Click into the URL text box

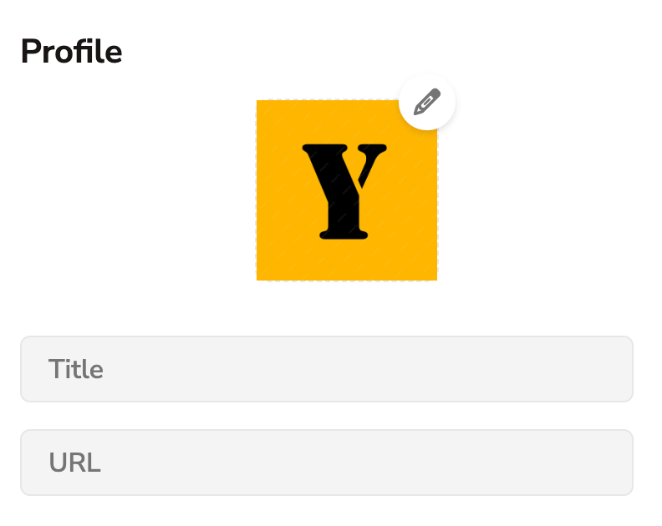[326, 463]
